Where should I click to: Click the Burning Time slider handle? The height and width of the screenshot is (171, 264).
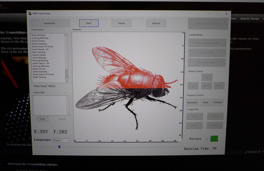pyautogui.click(x=59, y=147)
